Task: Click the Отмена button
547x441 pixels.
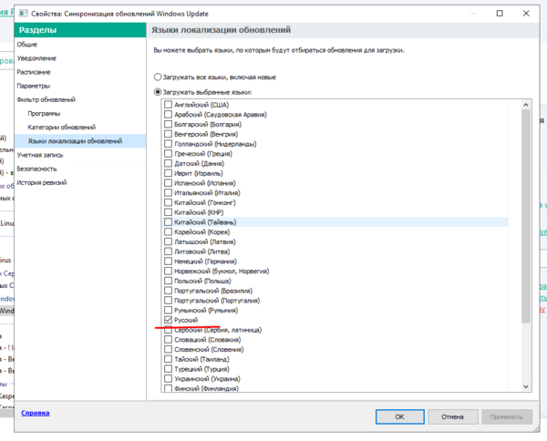Action: point(452,416)
